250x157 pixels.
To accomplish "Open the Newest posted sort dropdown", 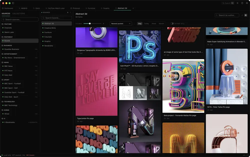I will pyautogui.click(x=121, y=23).
